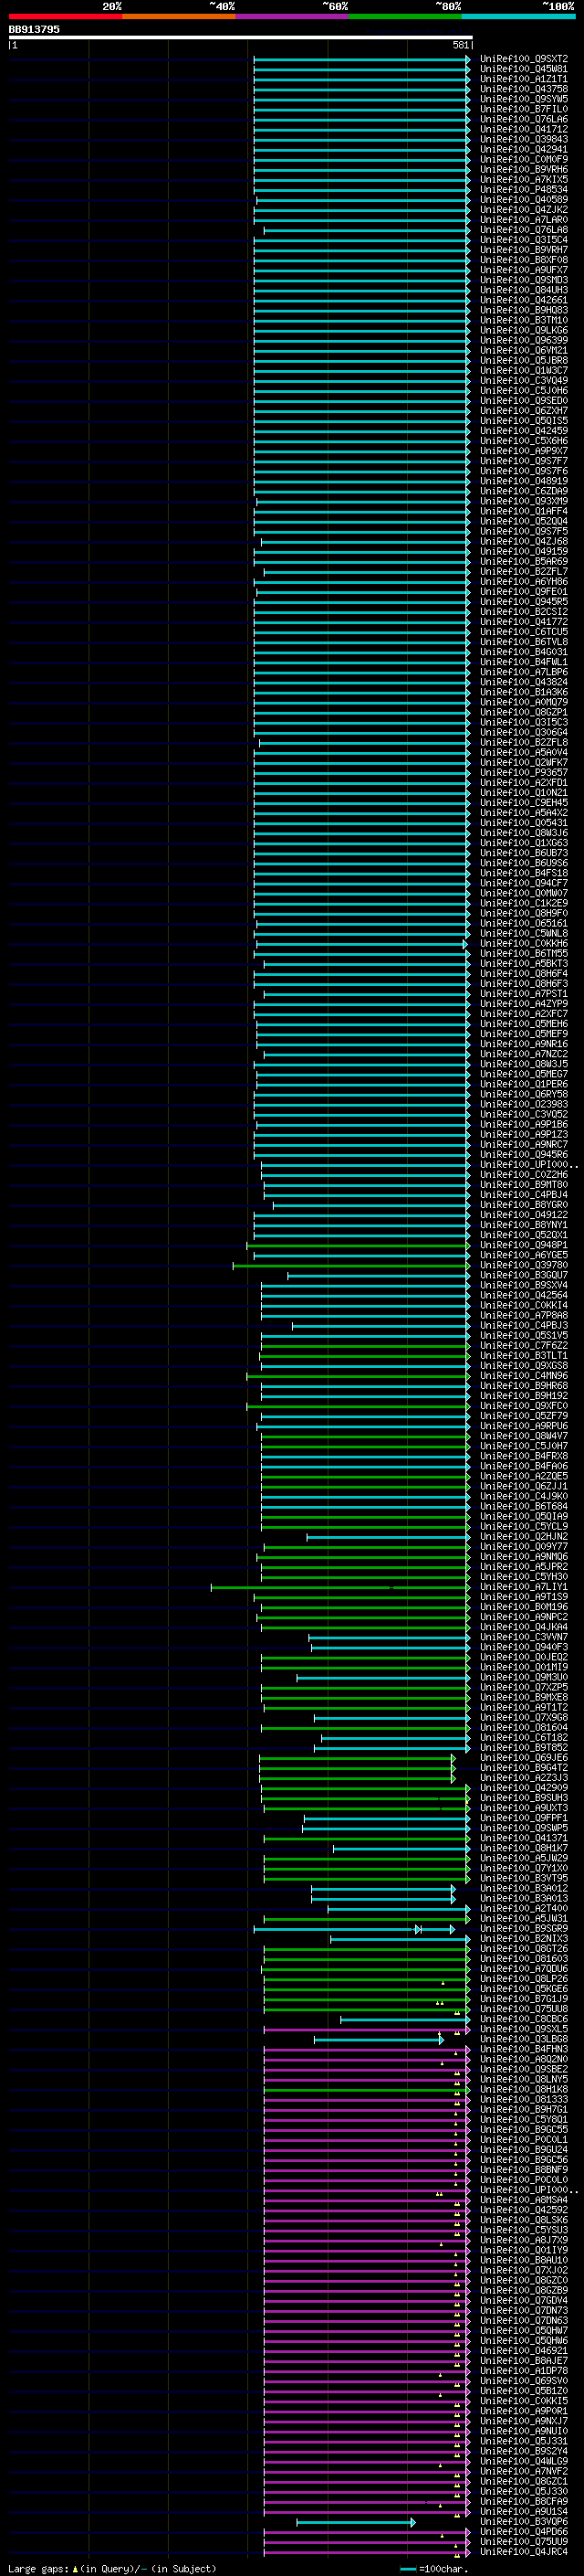
Task: Select hit label UniRef100_Q96399
Action: [x=523, y=340]
